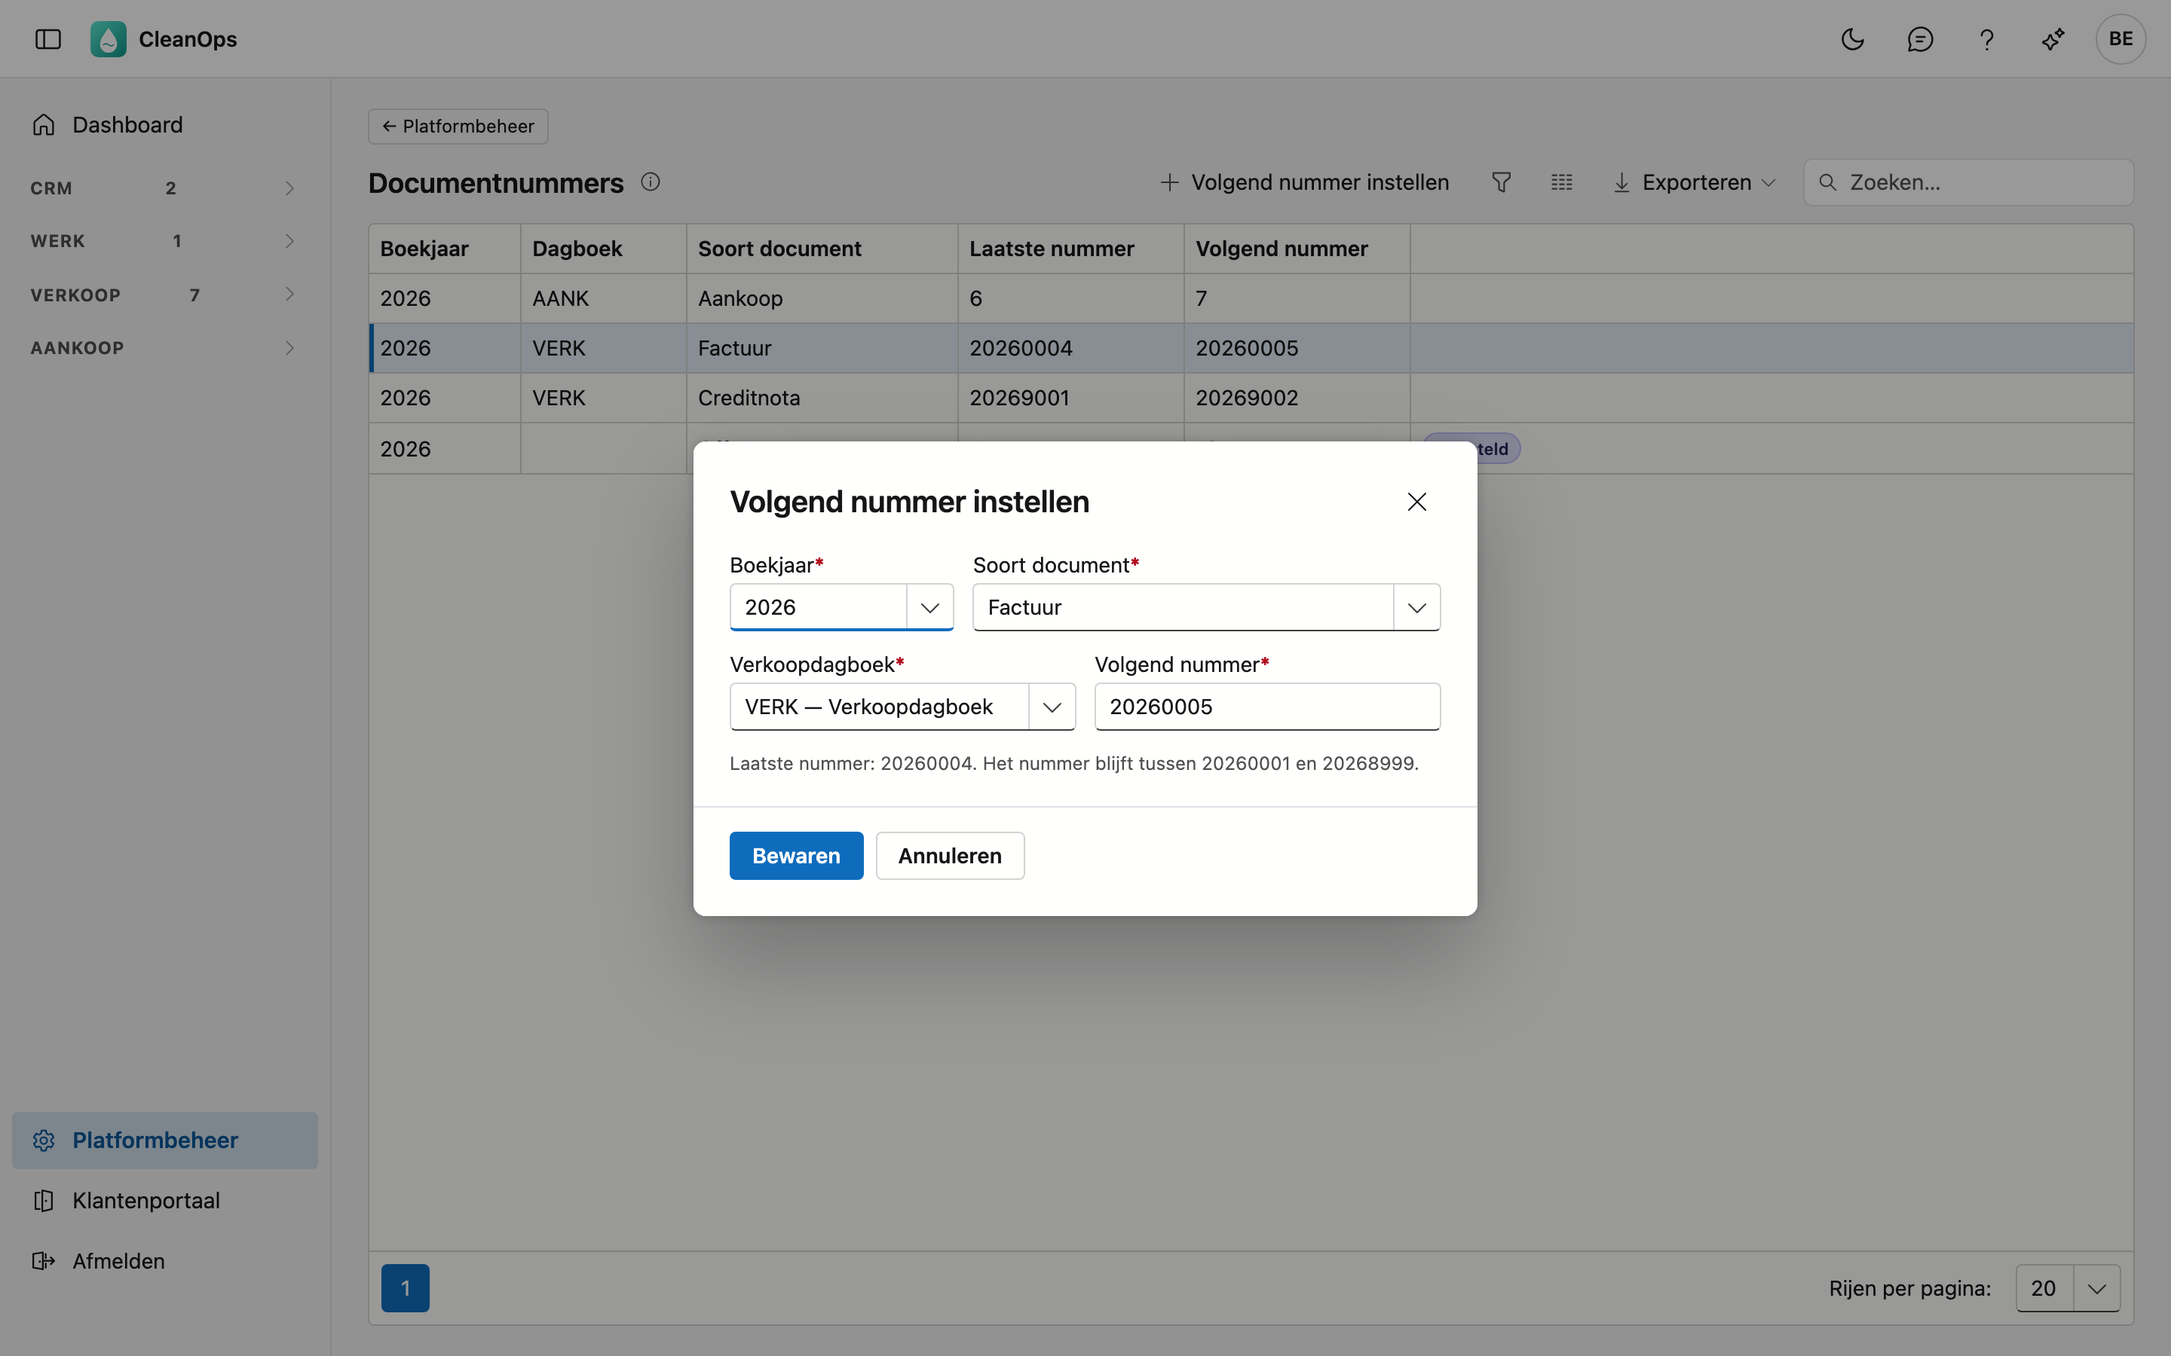The image size is (2171, 1356).
Task: Toggle the sidebar panel icon
Action: click(x=47, y=38)
